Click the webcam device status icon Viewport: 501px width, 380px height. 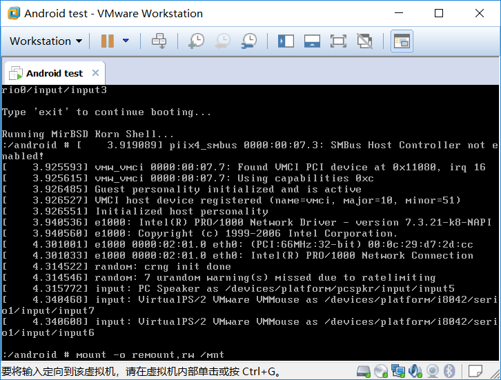(433, 371)
